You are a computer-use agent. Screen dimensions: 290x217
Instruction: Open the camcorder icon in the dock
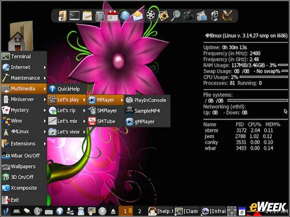pos(201,16)
